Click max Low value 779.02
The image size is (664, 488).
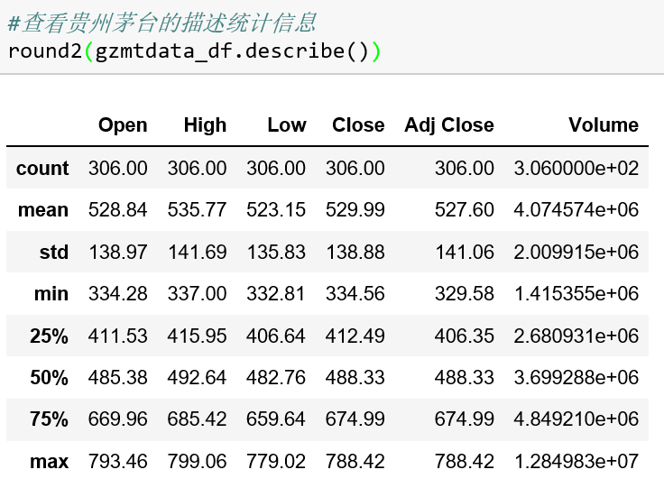click(x=276, y=461)
